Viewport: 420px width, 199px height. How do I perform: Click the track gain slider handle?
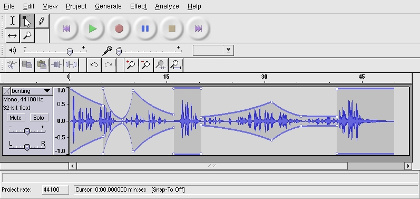click(27, 131)
